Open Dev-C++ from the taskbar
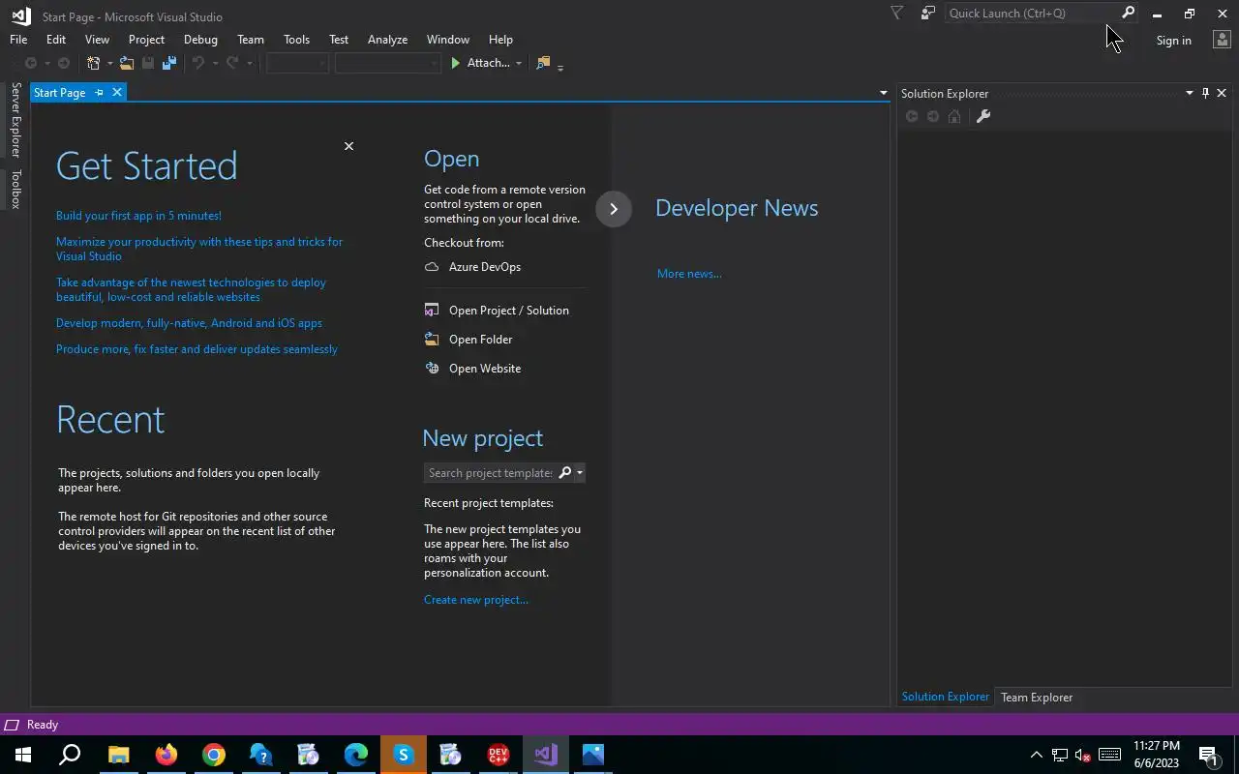 499,755
